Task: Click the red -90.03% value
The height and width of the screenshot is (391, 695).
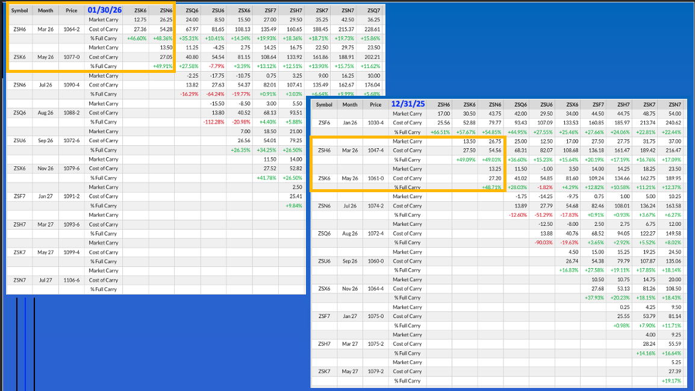Action: tap(543, 242)
